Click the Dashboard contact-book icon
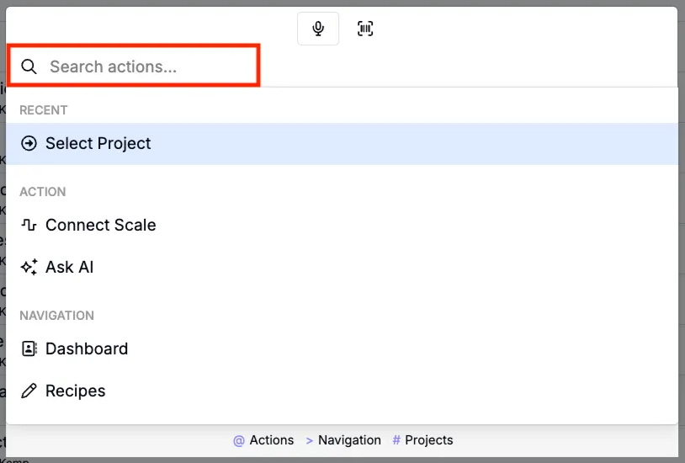 (x=29, y=349)
